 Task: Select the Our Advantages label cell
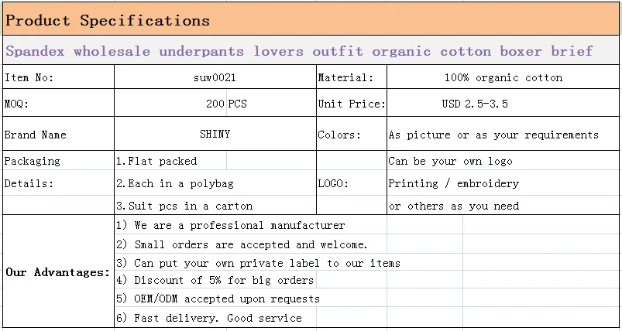click(x=57, y=272)
